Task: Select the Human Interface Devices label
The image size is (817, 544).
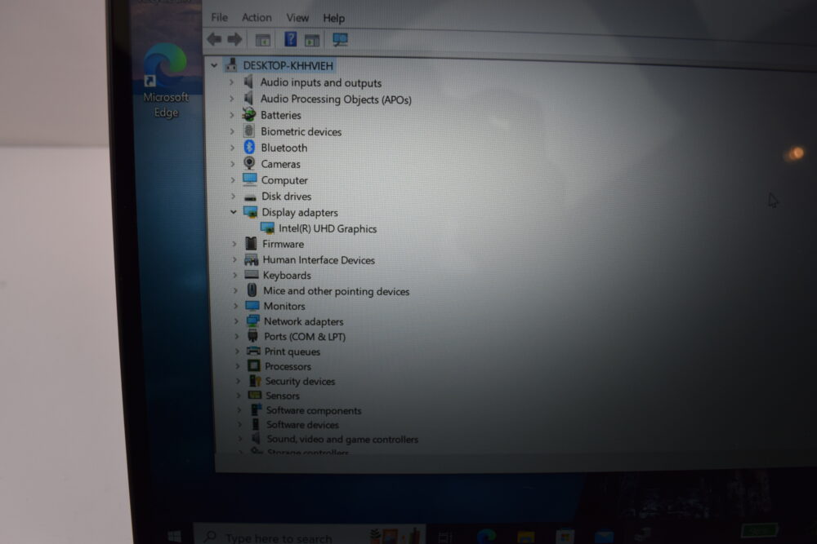Action: 319,260
